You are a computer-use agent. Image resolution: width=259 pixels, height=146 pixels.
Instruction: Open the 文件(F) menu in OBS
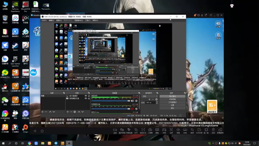[x=44, y=20]
